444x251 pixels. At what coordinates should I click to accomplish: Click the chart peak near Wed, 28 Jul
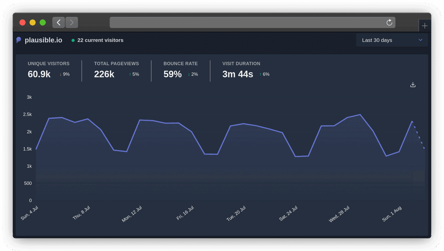point(360,114)
